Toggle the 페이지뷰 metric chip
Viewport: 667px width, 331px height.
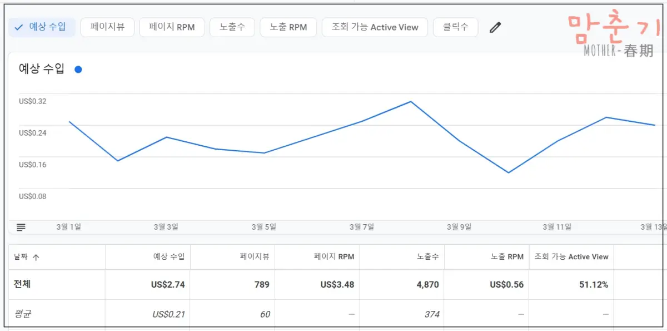[x=107, y=26]
